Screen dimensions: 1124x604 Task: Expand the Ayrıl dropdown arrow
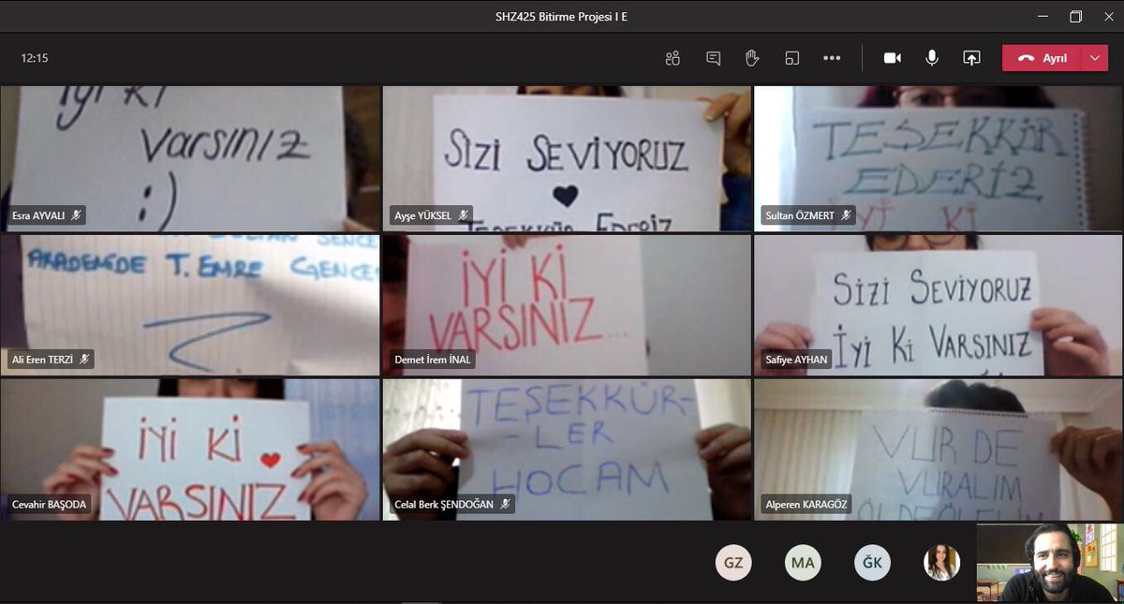pos(1096,58)
